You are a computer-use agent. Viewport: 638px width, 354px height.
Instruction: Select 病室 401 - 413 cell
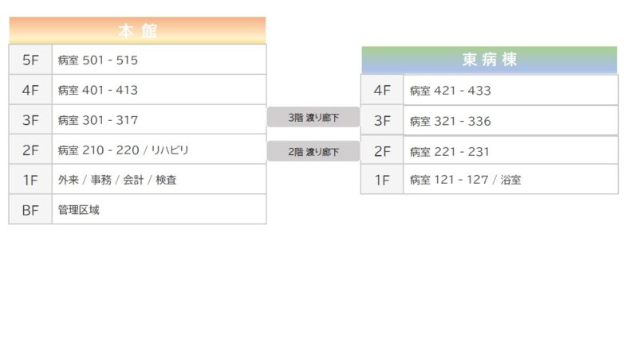159,90
